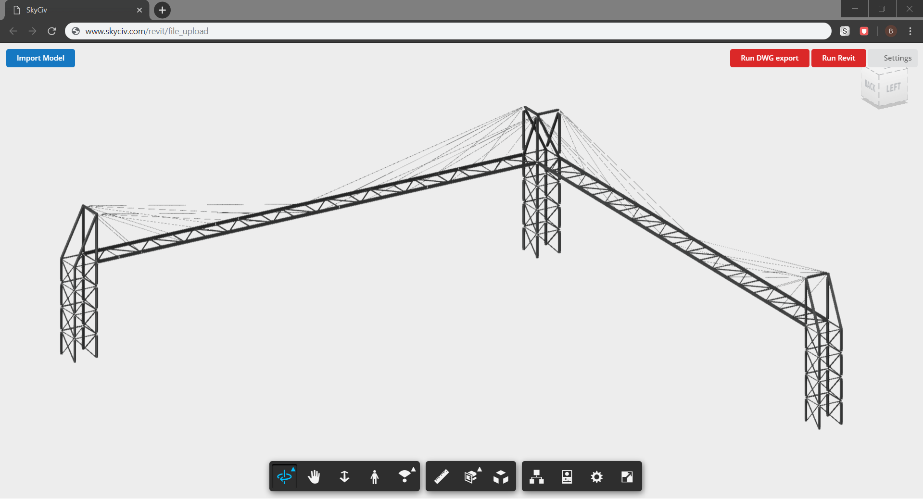Select the Ruler measurement tool
Screen dimensions: 923x499
[x=441, y=476]
